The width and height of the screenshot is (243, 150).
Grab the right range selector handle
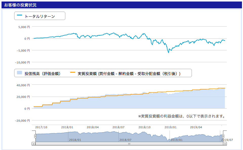click(x=223, y=136)
